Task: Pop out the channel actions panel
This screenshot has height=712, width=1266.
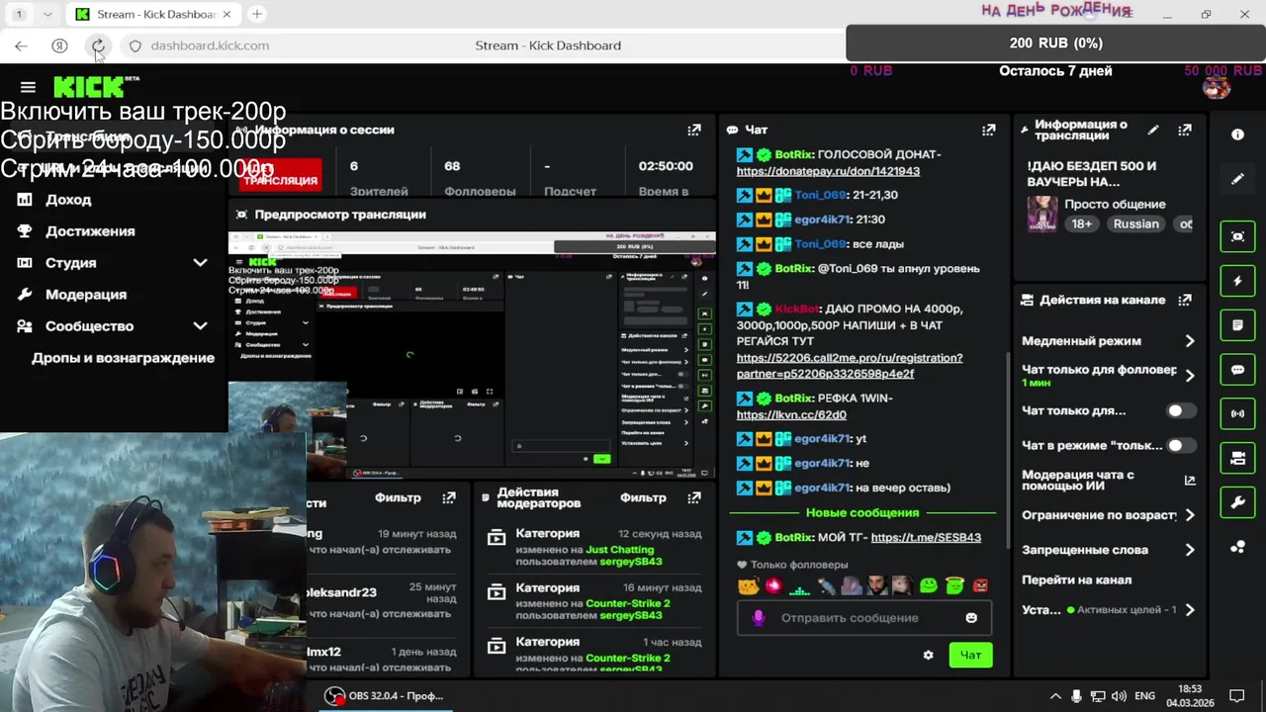Action: [1185, 300]
